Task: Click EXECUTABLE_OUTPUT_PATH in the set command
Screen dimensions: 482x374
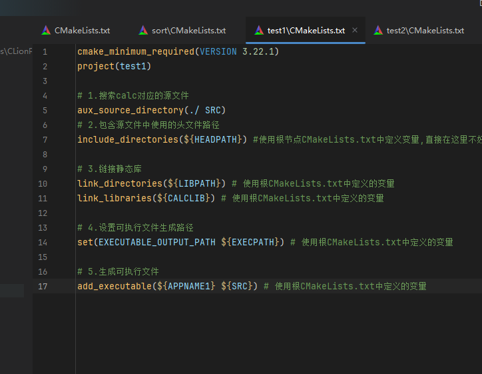Action: tap(156, 243)
